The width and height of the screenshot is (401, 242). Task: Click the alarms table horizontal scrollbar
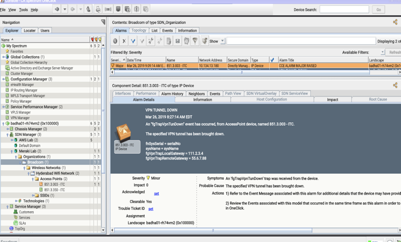[242, 72]
